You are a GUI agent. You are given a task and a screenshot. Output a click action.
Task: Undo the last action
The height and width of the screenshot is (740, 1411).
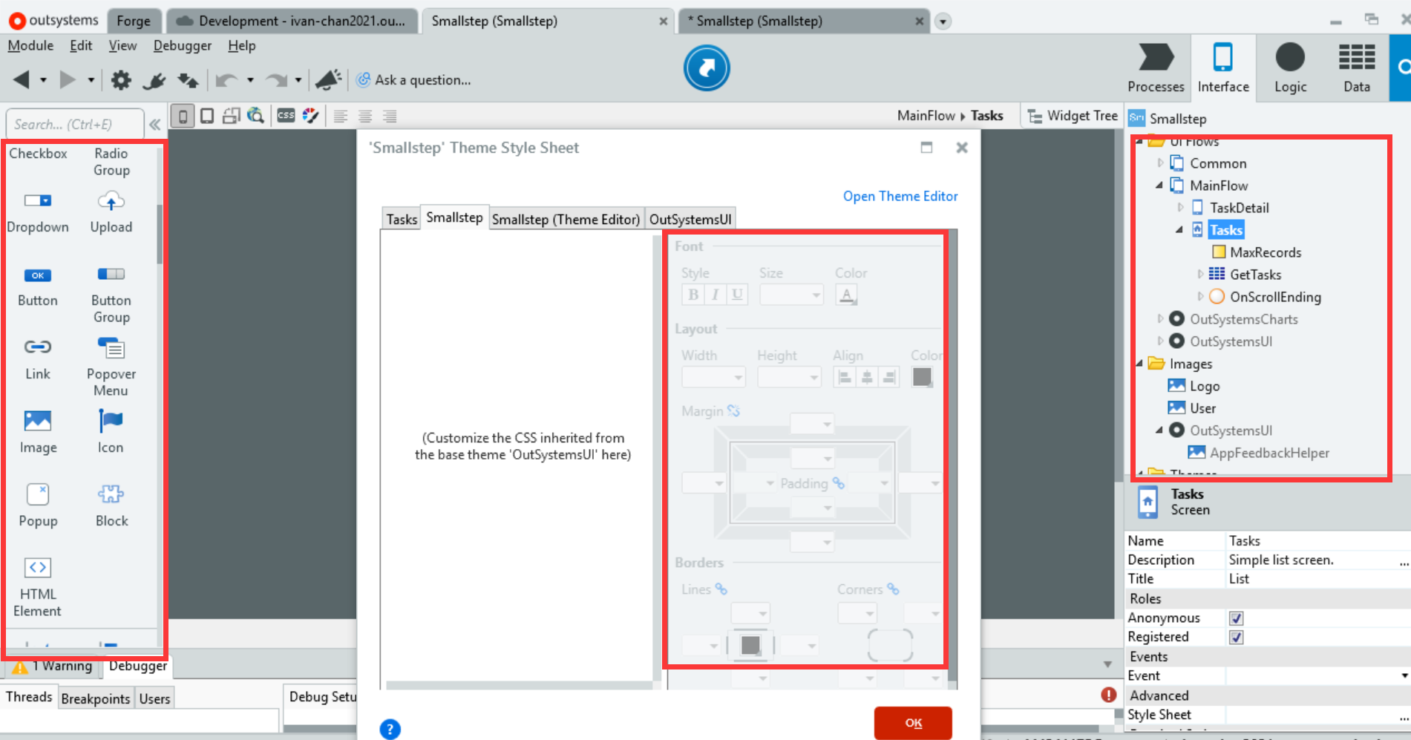226,79
